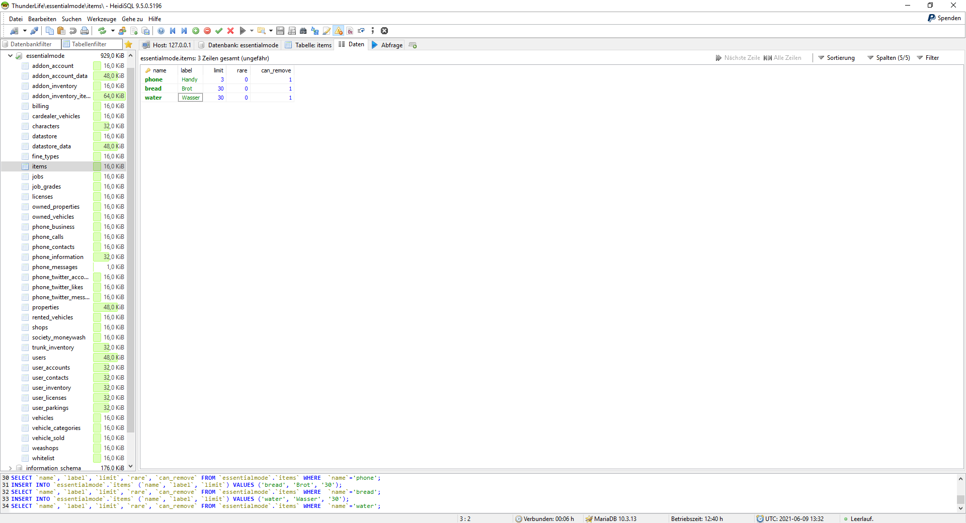The height and width of the screenshot is (523, 966).
Task: Click the Alle Zeilen button
Action: pyautogui.click(x=782, y=58)
